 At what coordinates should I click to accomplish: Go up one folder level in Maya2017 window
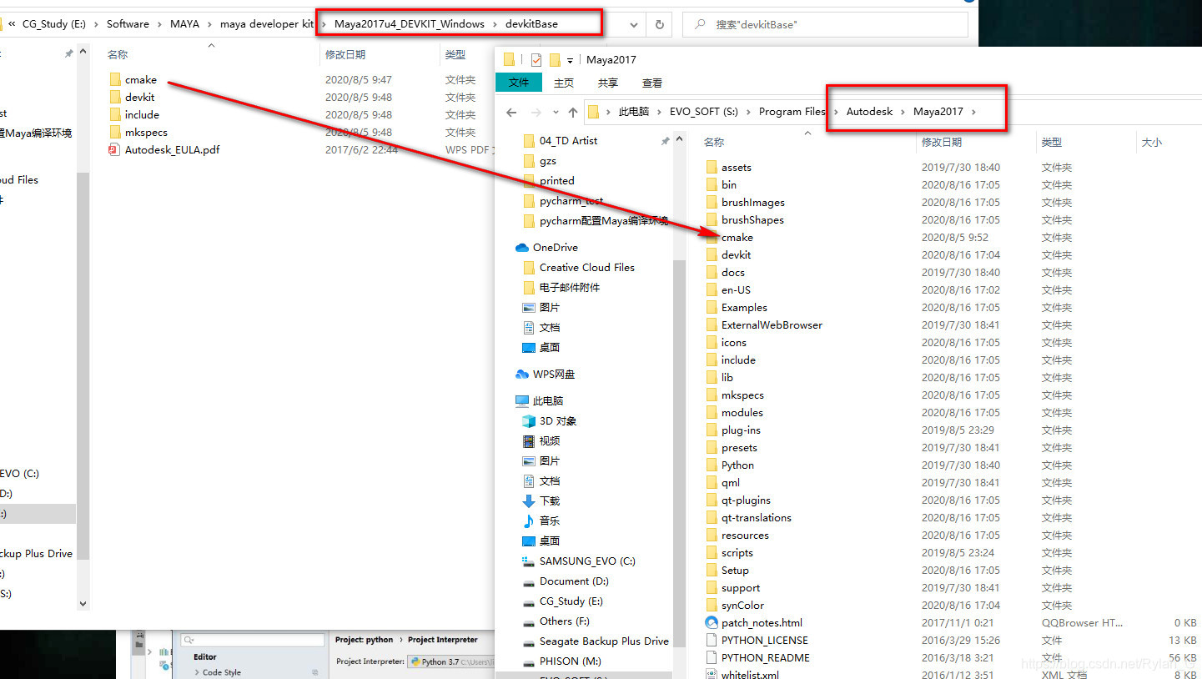point(572,112)
